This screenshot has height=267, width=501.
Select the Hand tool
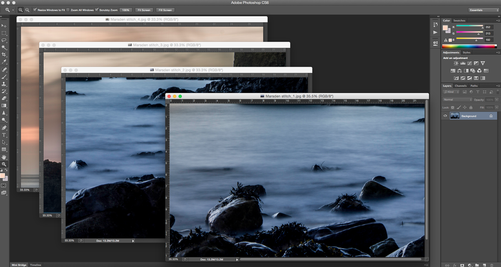pos(4,157)
